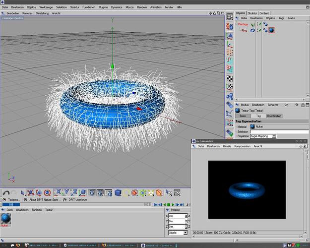This screenshot has width=310, height=248.
Task: Select the object axis tool
Action: tap(230, 44)
